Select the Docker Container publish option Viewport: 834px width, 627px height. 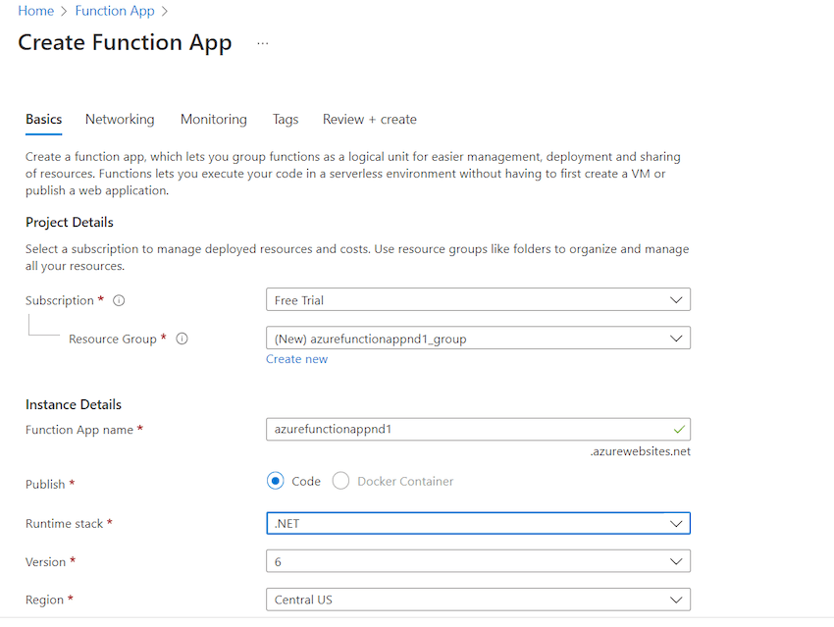(340, 481)
